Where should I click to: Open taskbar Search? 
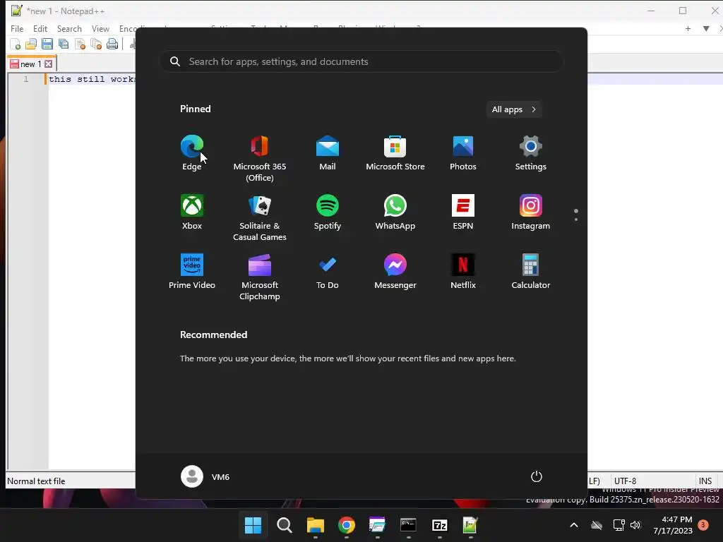pos(284,525)
